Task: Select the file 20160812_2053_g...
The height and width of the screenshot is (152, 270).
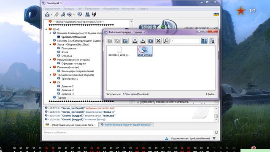Action: [119, 51]
